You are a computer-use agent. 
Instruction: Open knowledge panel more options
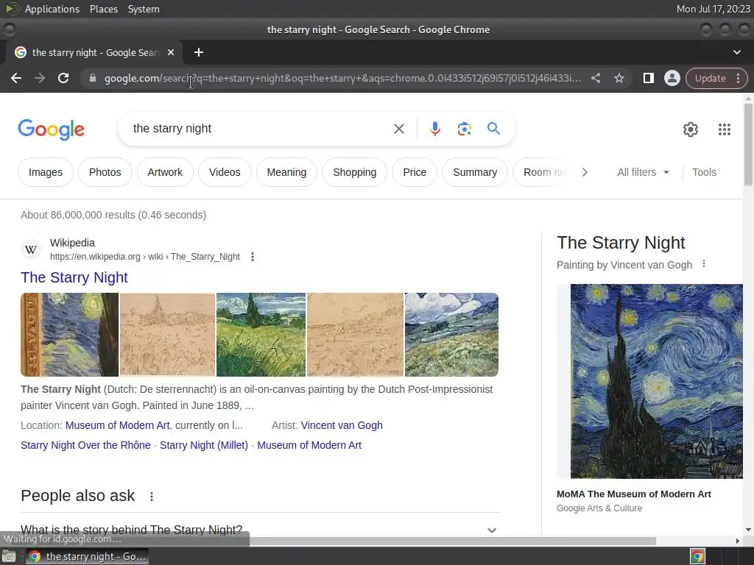704,264
